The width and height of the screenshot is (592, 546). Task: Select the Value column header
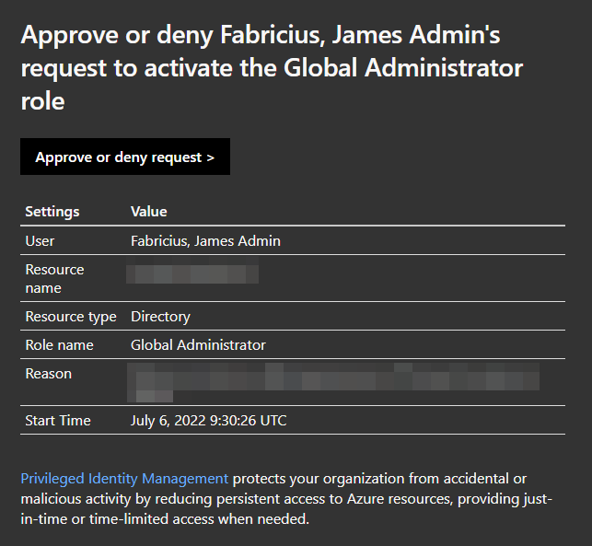click(x=149, y=212)
